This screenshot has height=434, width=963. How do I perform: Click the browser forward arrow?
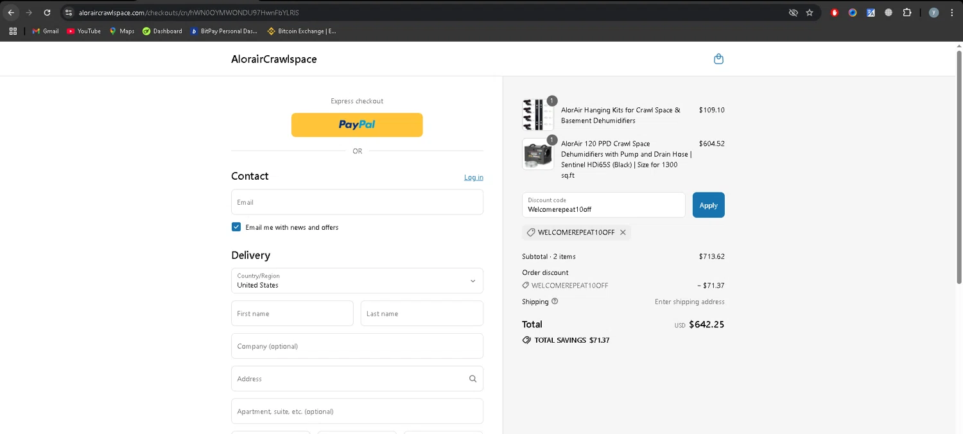click(29, 12)
